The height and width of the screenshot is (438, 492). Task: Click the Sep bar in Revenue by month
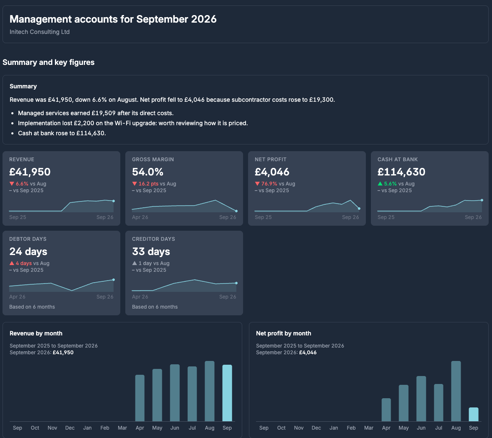(227, 393)
